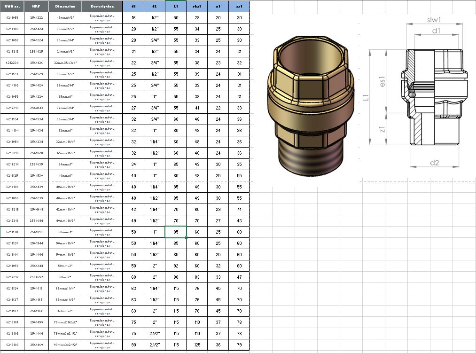Click slw1 value 83 in 60mx2" row
The height and width of the screenshot is (353, 476).
click(x=197, y=277)
